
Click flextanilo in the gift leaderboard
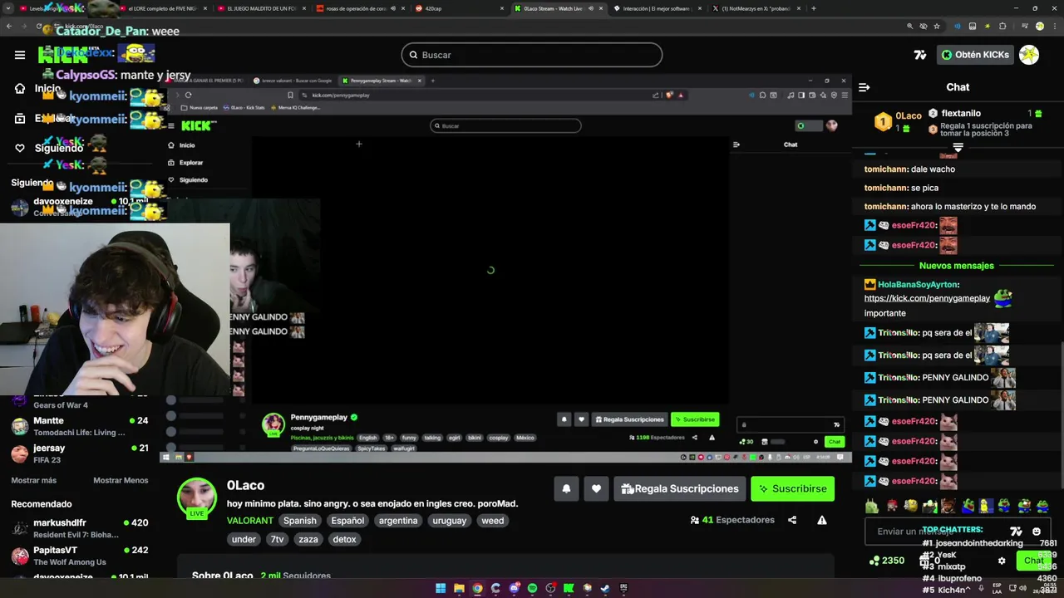point(961,113)
